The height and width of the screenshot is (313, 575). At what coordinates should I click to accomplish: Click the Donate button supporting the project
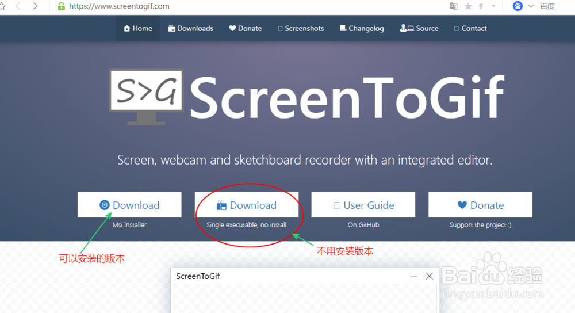480,205
